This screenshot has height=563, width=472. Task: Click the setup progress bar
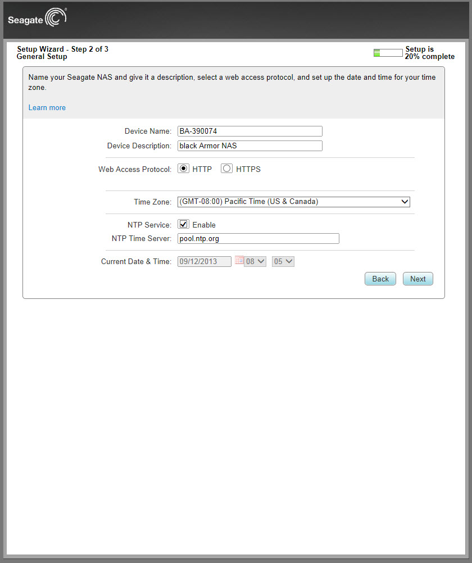point(388,53)
